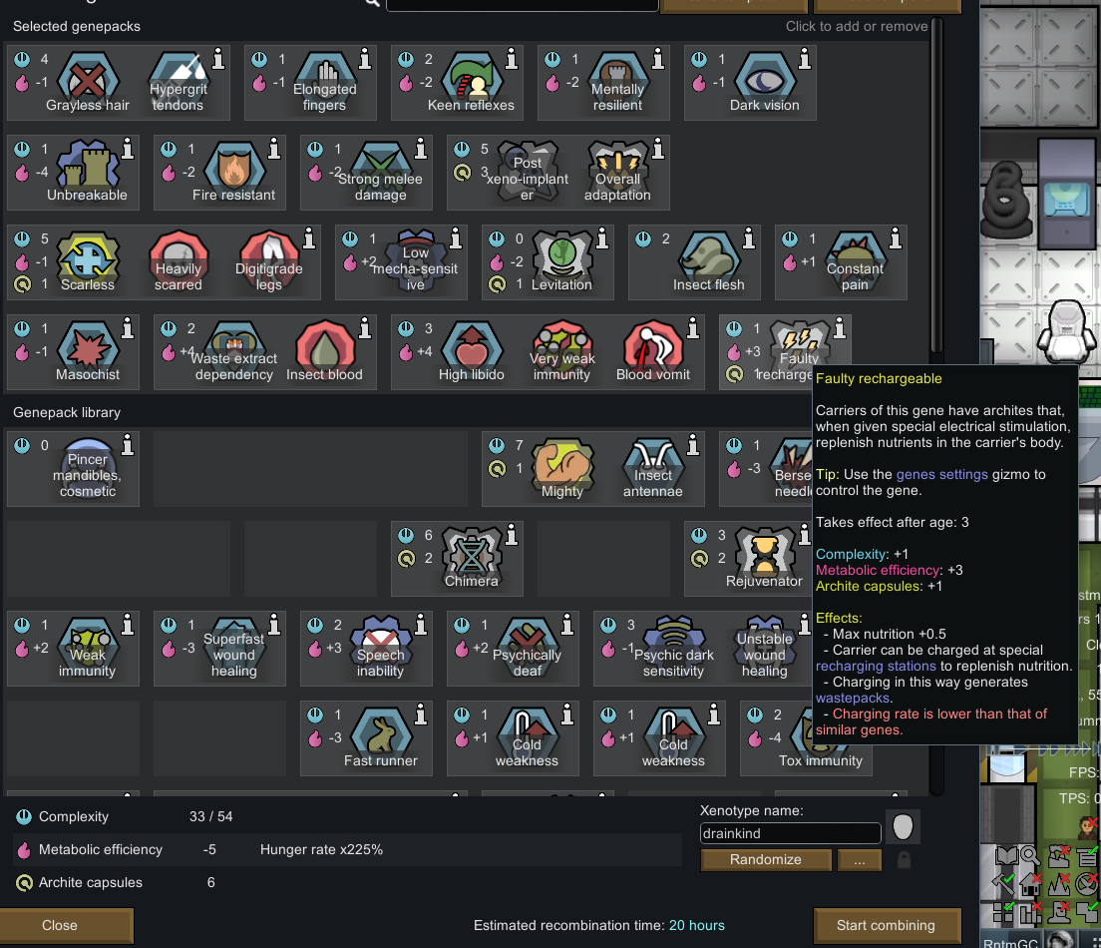1101x948 pixels.
Task: Select the Digitigrade legs gene
Action: (269, 262)
